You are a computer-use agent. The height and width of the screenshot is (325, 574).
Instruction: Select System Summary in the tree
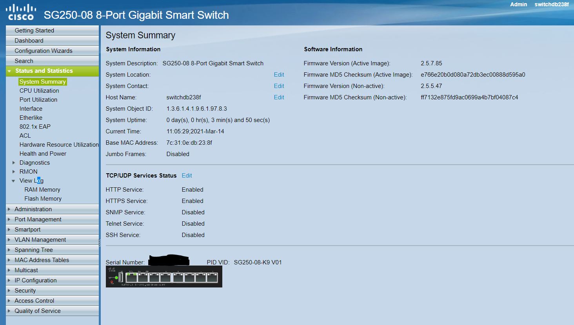(x=43, y=82)
